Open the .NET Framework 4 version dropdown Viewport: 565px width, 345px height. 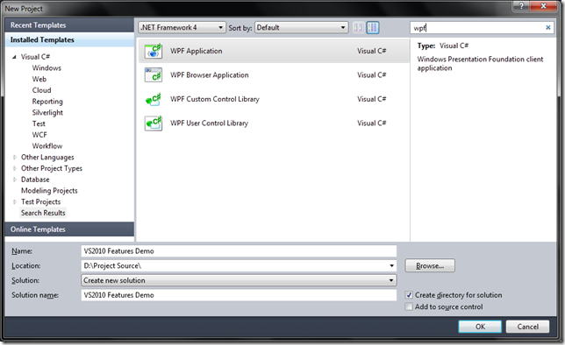182,27
